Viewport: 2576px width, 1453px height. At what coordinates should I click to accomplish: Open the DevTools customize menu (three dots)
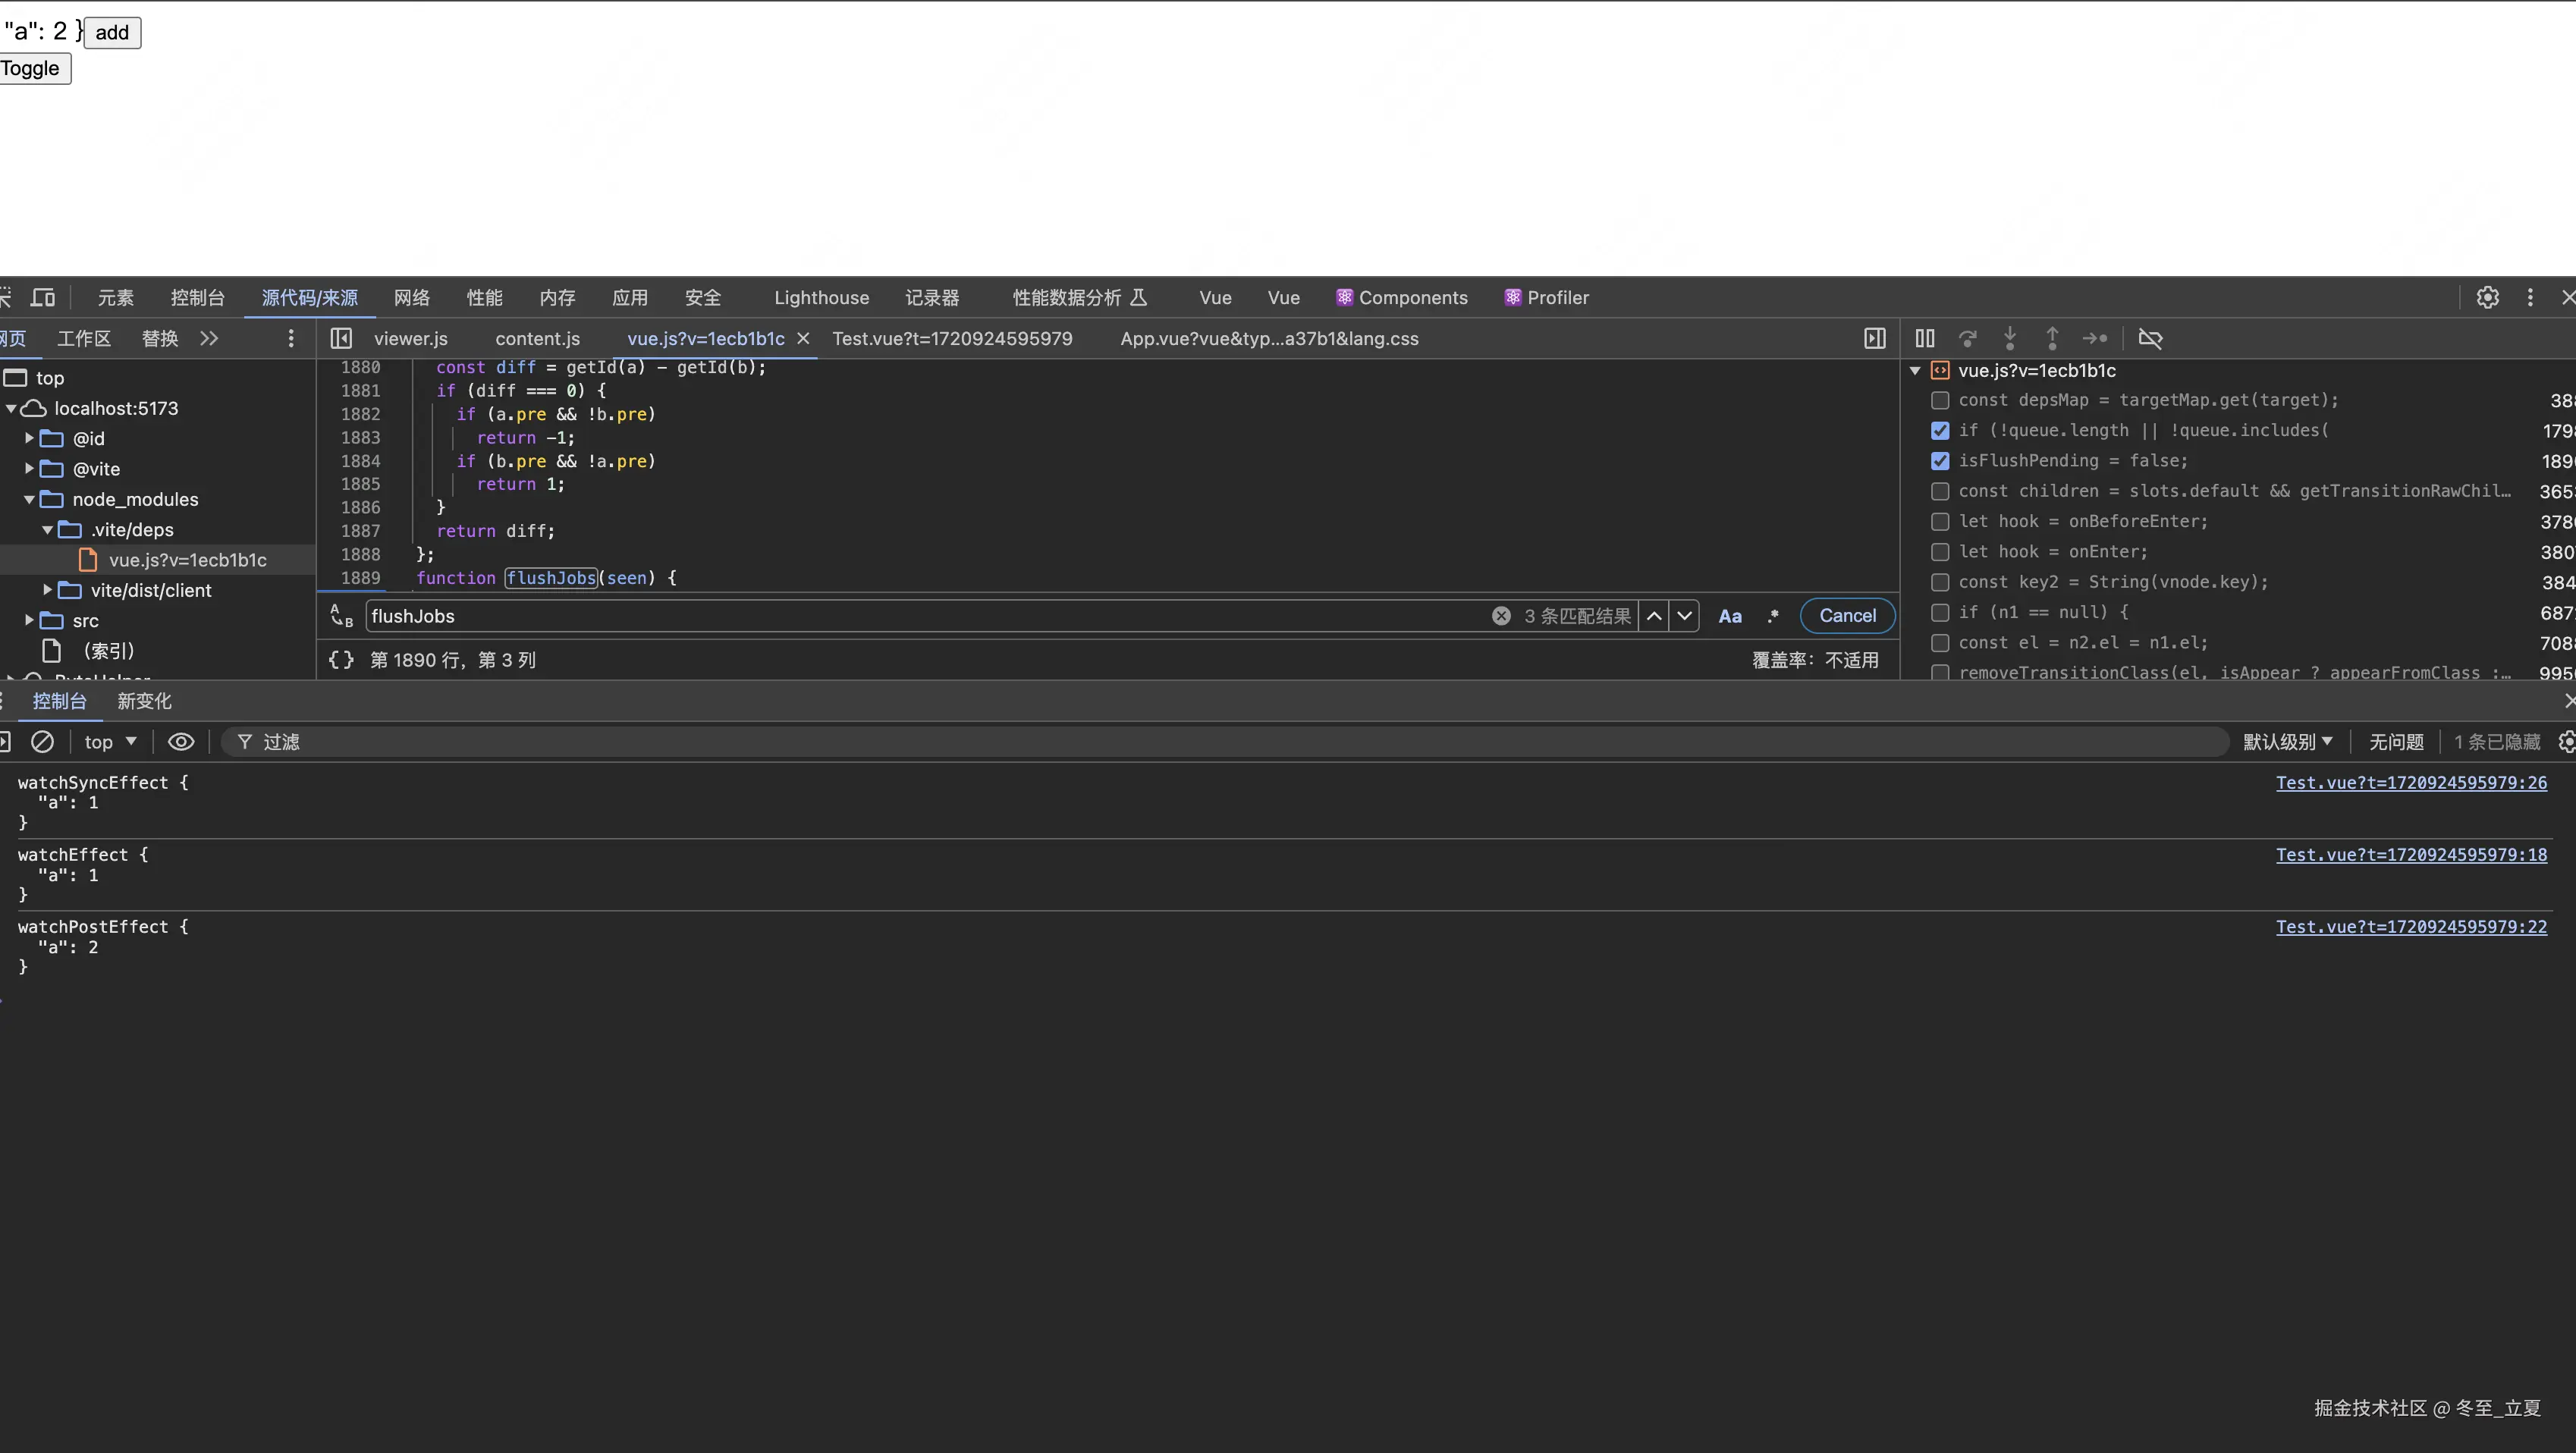2530,297
